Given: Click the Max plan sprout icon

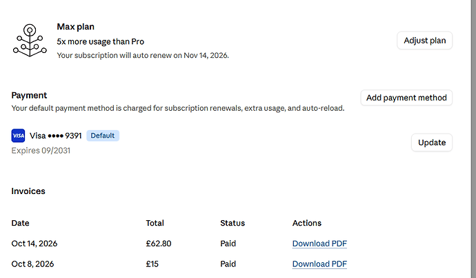Looking at the screenshot, I should pyautogui.click(x=30, y=41).
